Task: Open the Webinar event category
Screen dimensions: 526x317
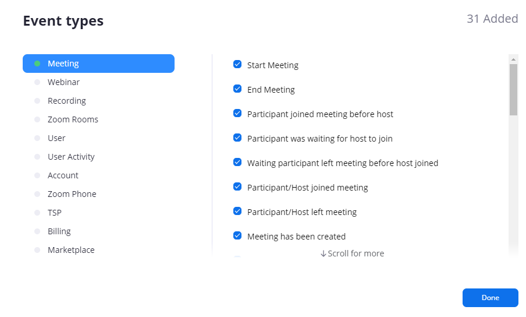Action: pyautogui.click(x=63, y=82)
